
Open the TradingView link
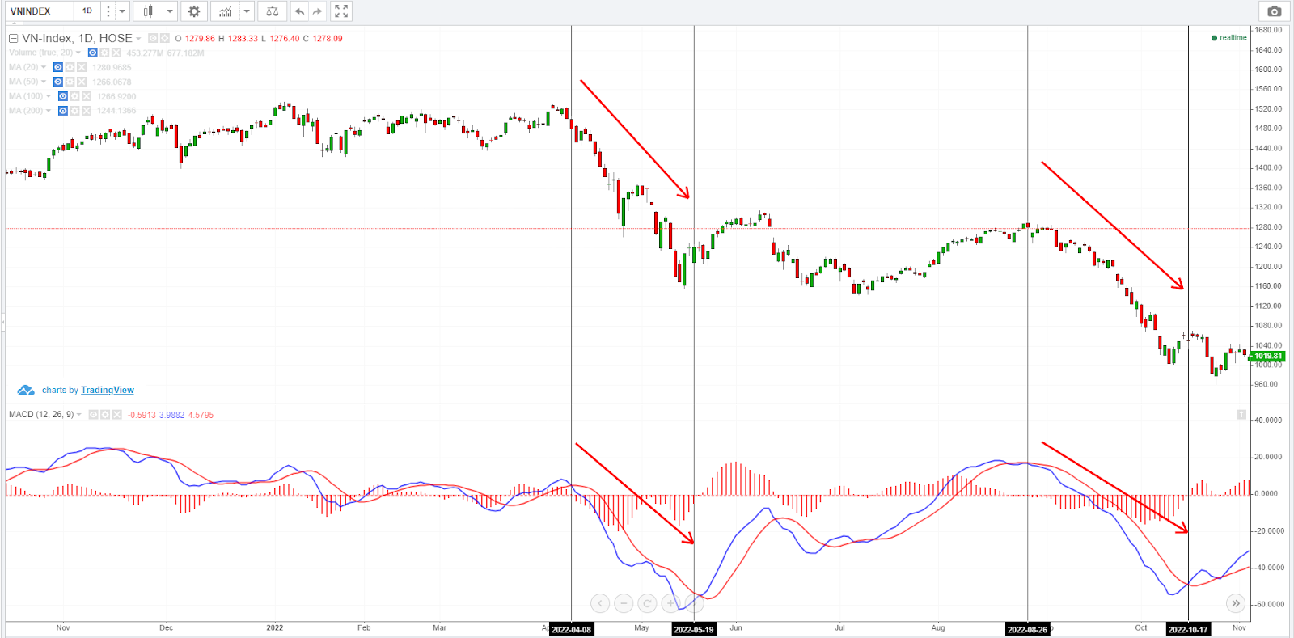pyautogui.click(x=108, y=390)
